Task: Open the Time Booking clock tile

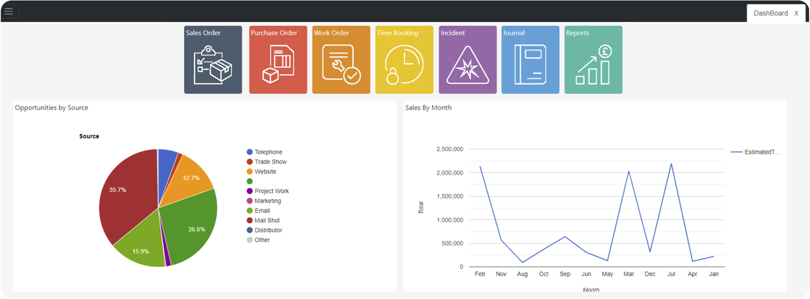Action: point(404,60)
